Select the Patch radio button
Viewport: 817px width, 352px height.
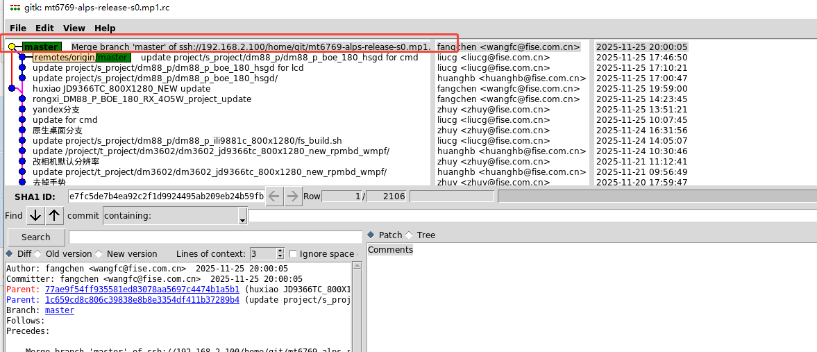pos(371,235)
